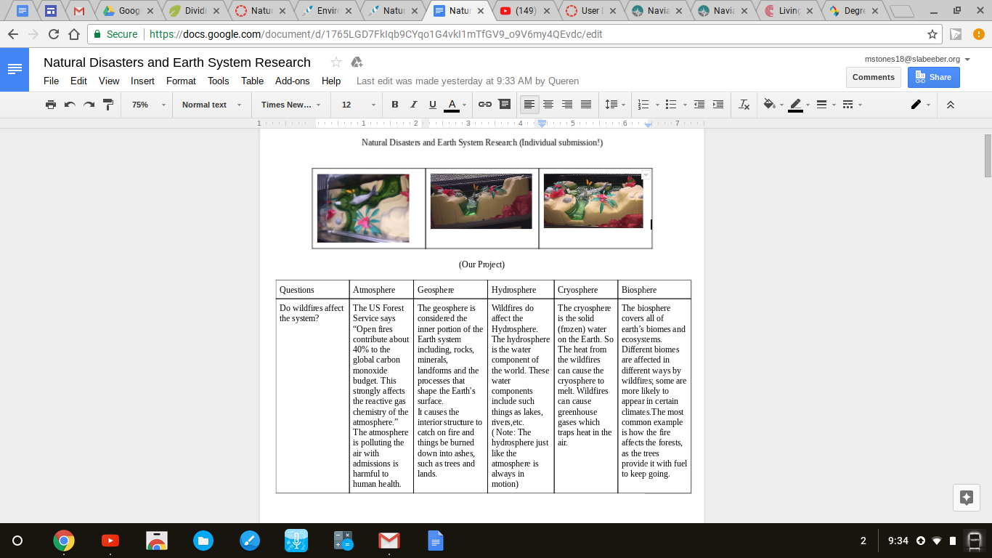Open the Add-ons menu
This screenshot has width=992, height=558.
(292, 81)
